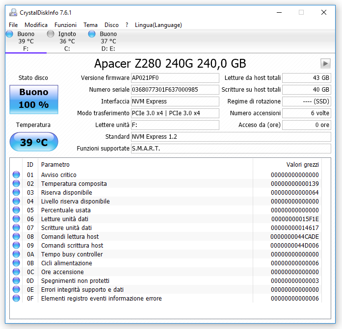Open the ? help menu
Image resolution: width=342 pixels, height=329 pixels.
tap(127, 25)
